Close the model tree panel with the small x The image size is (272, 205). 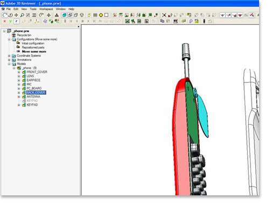point(79,26)
